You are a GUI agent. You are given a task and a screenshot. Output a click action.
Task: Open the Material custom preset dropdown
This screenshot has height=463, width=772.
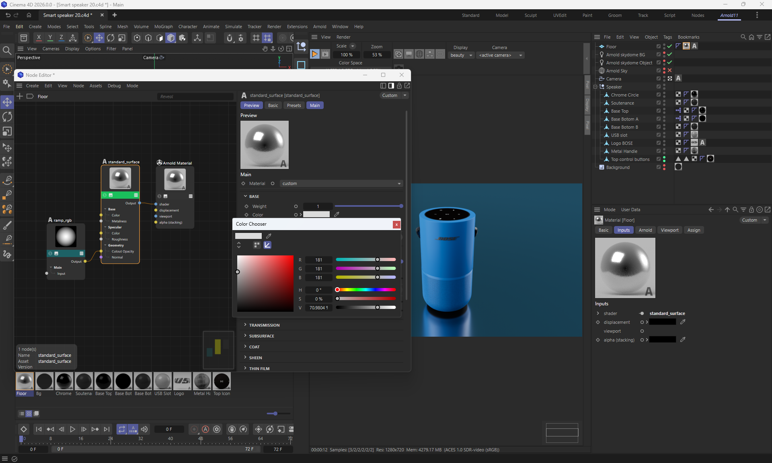click(x=341, y=183)
